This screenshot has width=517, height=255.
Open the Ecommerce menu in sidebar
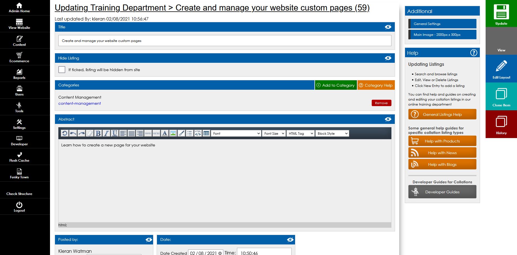[x=19, y=57]
